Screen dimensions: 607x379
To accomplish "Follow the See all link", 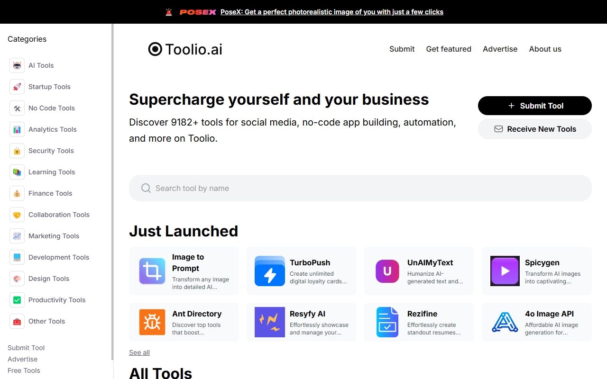I will tap(139, 352).
